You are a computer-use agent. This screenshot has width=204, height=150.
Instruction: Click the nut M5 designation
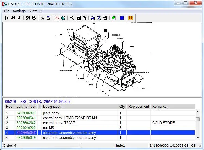tap(48, 128)
